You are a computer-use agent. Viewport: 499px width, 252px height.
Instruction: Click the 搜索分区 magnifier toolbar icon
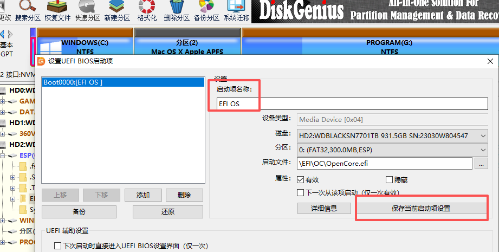(28, 7)
